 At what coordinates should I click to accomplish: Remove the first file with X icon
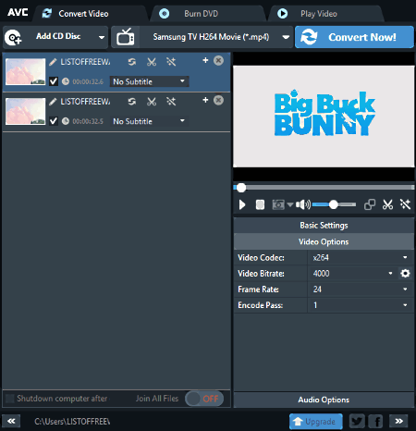pyautogui.click(x=218, y=60)
